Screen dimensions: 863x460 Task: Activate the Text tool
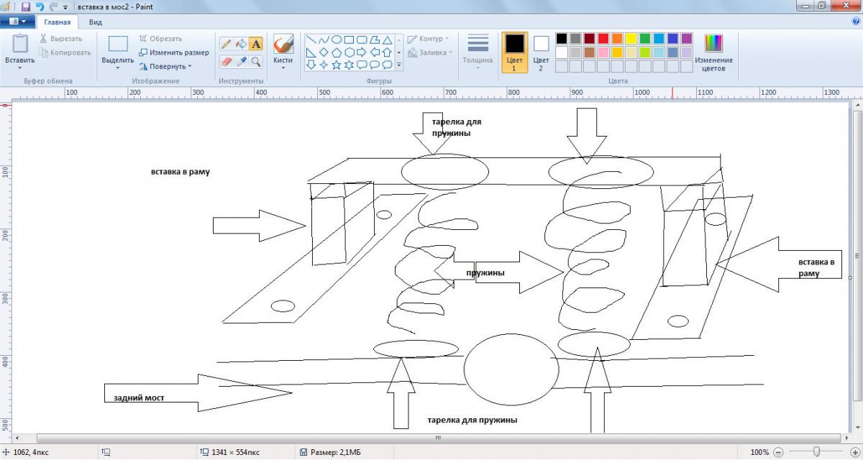pos(256,45)
